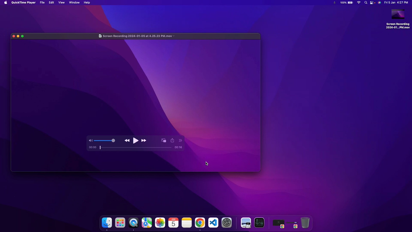Open the Edit menu in menu bar
Viewport: 412px width, 232px height.
51,3
